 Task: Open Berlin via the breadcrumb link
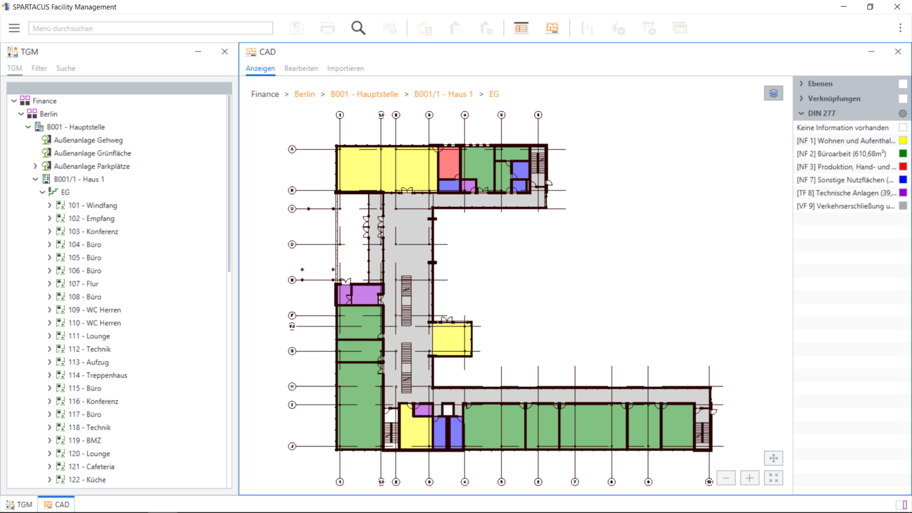[305, 94]
